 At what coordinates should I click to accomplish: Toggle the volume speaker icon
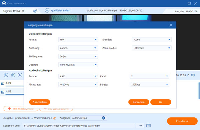pyautogui.click(x=193, y=75)
